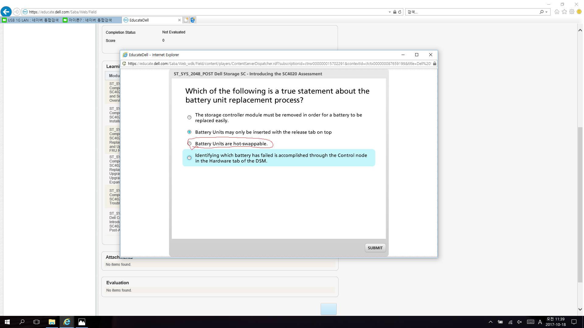Viewport: 584px width, 328px height.
Task: Click the Windows Start button
Action: pos(7,322)
